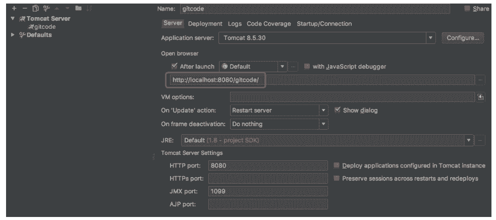This screenshot has width=496, height=220.
Task: Click the ellipsis button next to browser dropdown
Action: (x=294, y=67)
